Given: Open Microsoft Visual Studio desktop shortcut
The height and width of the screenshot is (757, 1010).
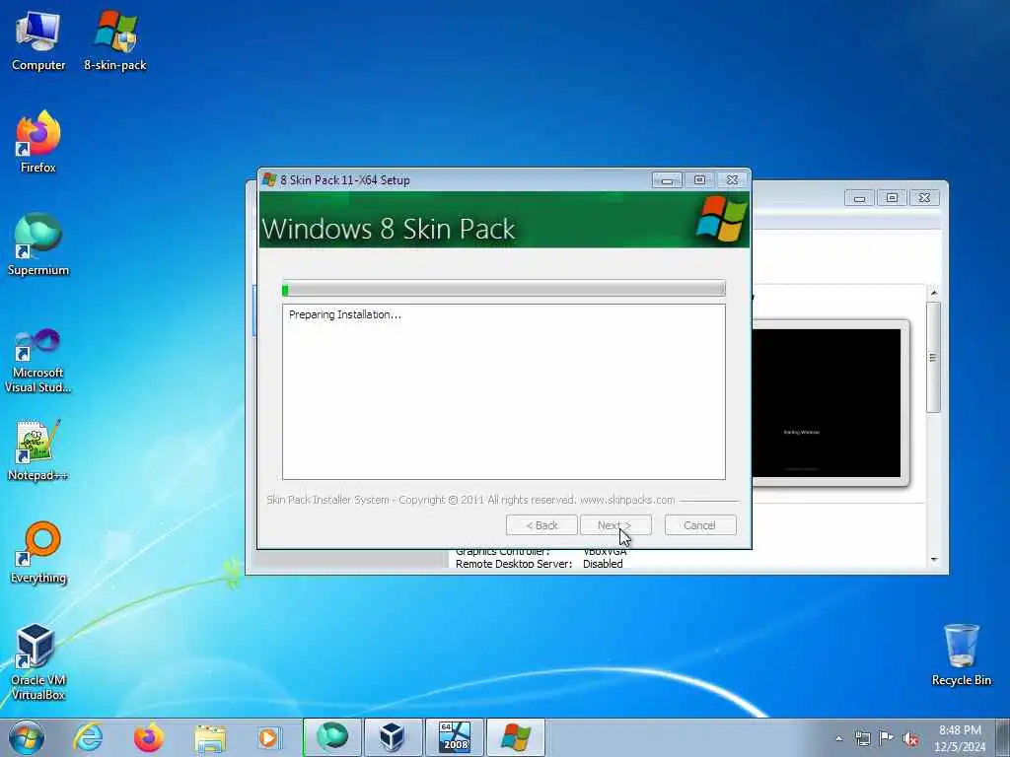Looking at the screenshot, I should [38, 361].
